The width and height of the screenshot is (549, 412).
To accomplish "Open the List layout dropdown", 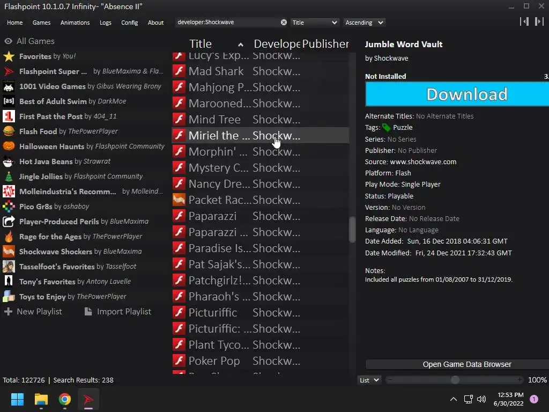I will coord(369,380).
